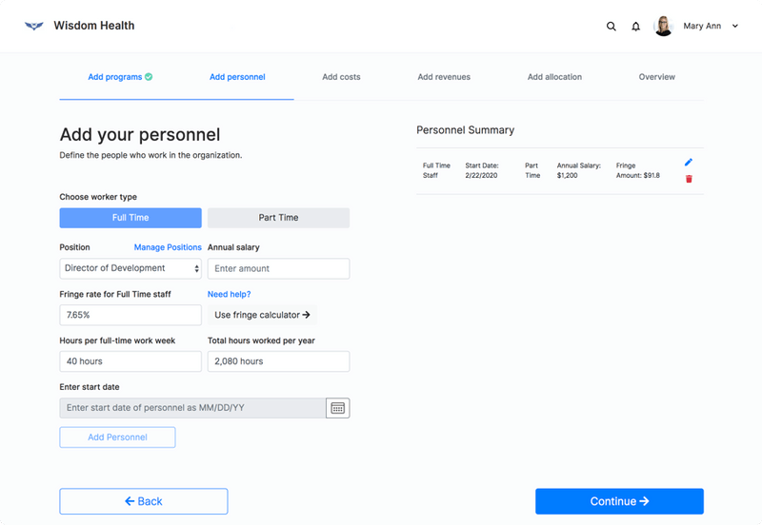
Task: Open the Overview step
Action: pos(656,77)
